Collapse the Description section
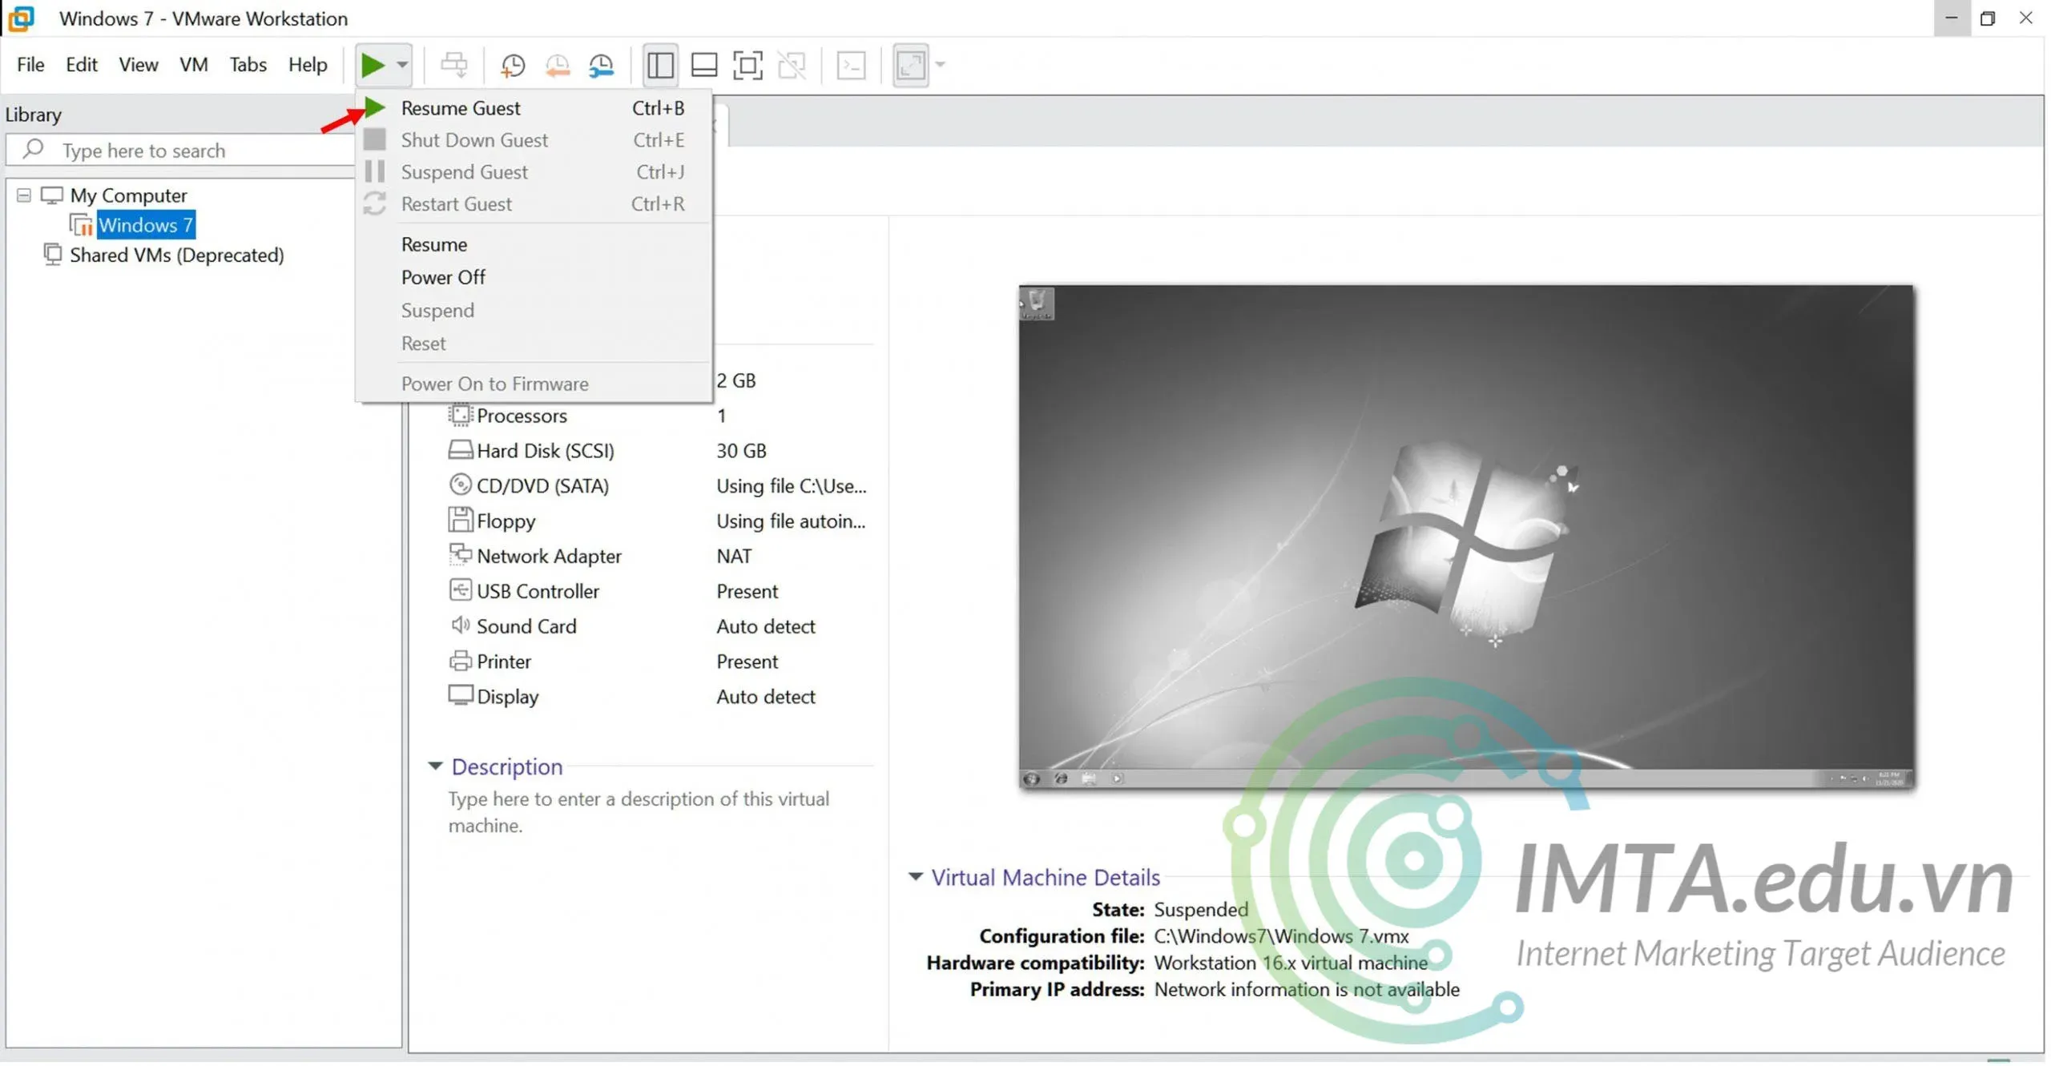The width and height of the screenshot is (2051, 1066). point(435,767)
